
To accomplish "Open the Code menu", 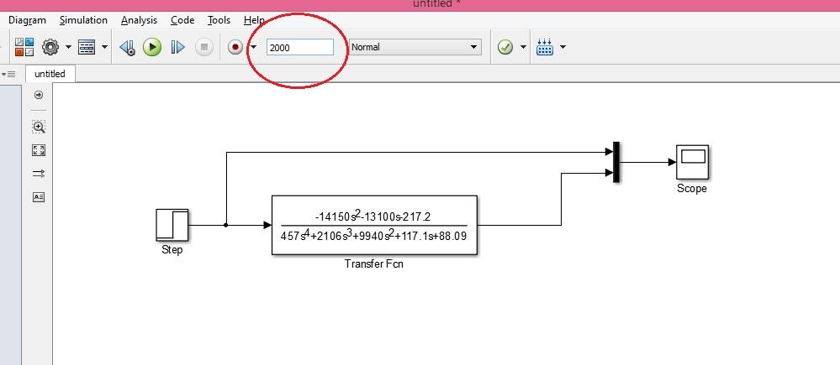I will 182,20.
